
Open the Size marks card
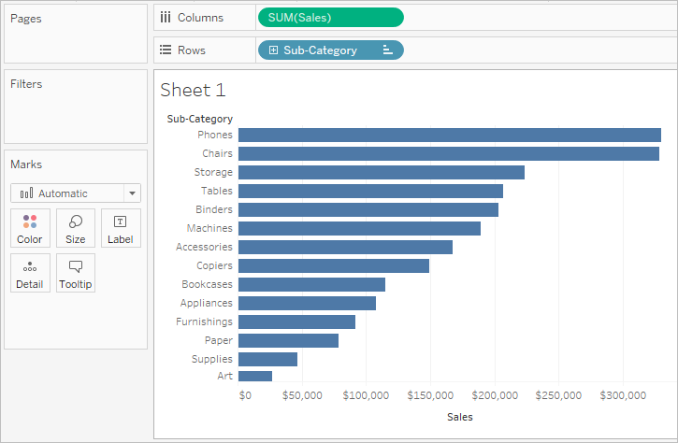pyautogui.click(x=75, y=228)
